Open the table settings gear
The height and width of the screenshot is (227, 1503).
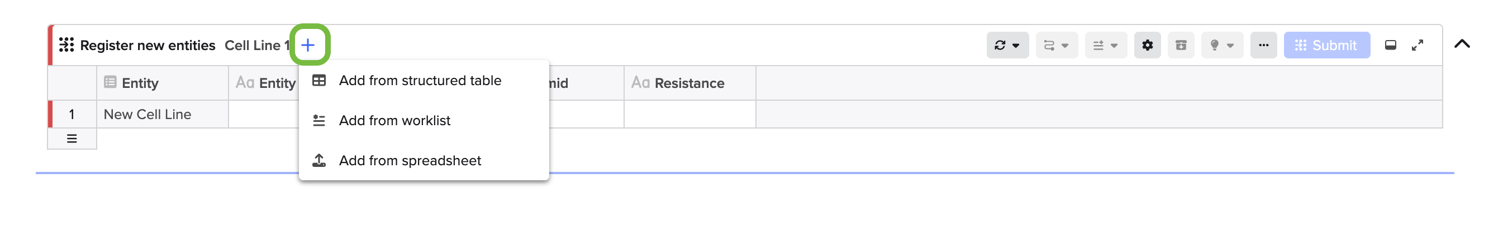(1147, 45)
